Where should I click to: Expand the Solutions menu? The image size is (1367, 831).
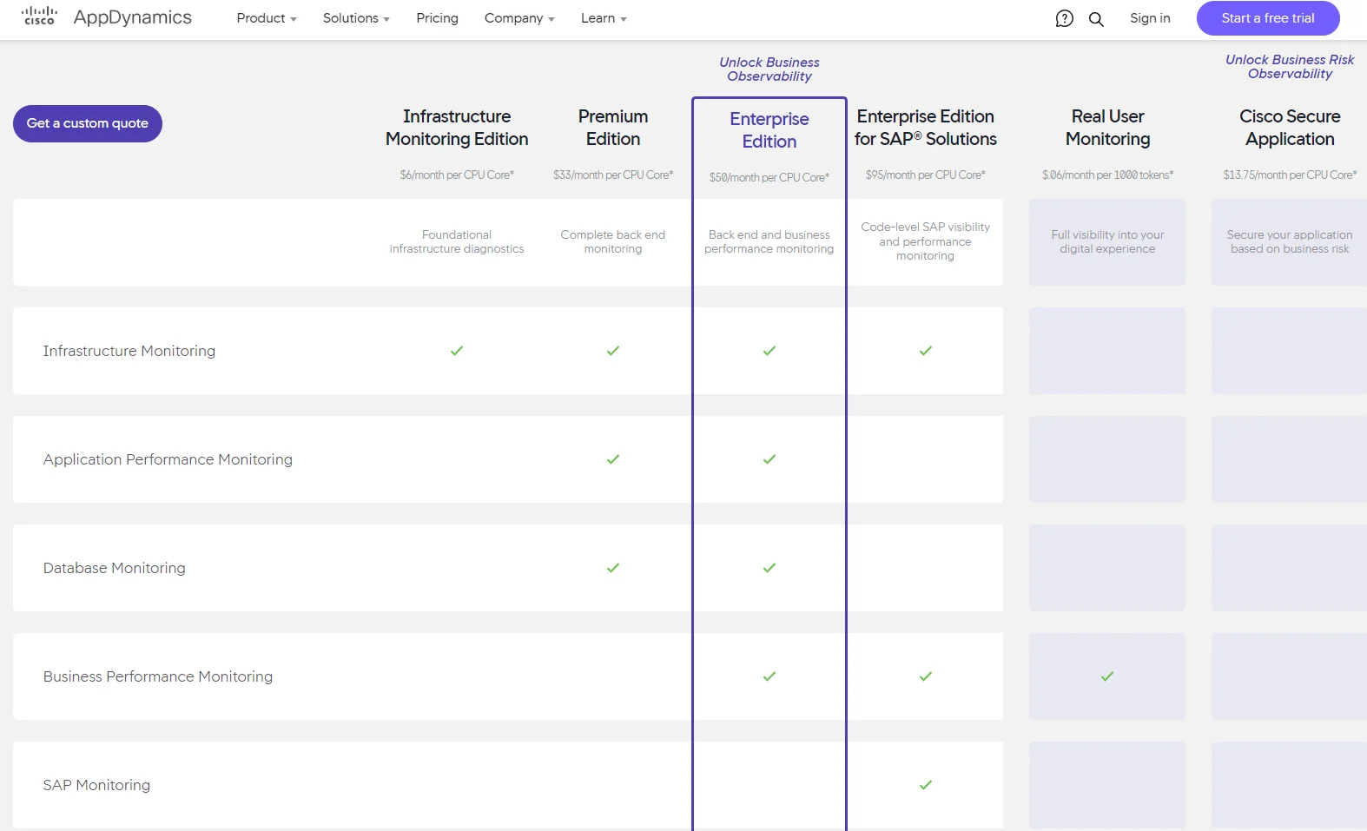coord(356,18)
